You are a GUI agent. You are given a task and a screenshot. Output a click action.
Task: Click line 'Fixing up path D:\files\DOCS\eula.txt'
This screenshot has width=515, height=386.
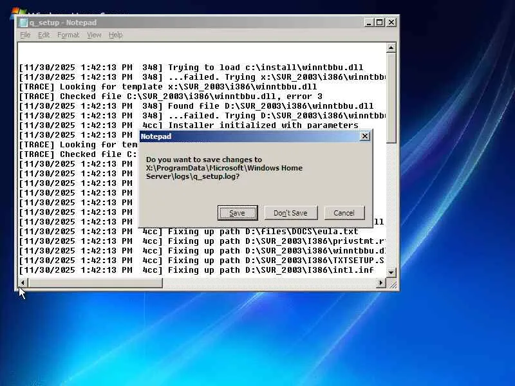click(x=189, y=232)
